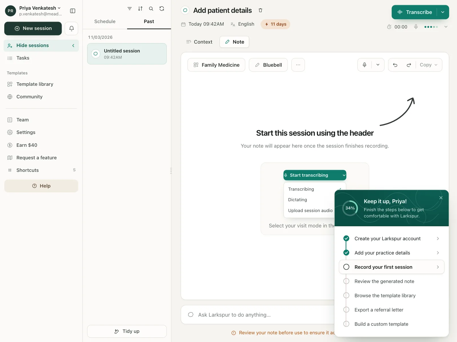
Task: Expand Add your practice details step
Action: [x=392, y=253]
